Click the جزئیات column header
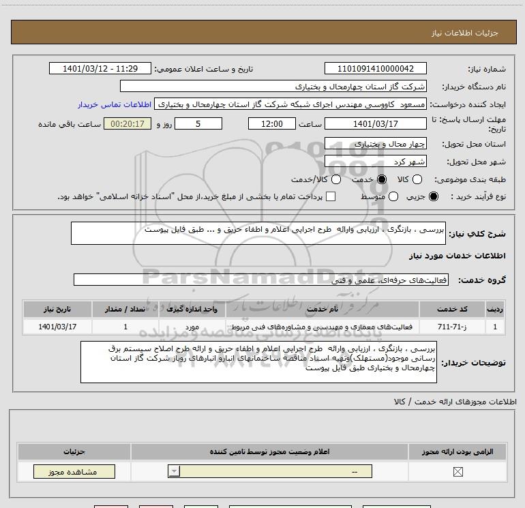 click(x=74, y=451)
